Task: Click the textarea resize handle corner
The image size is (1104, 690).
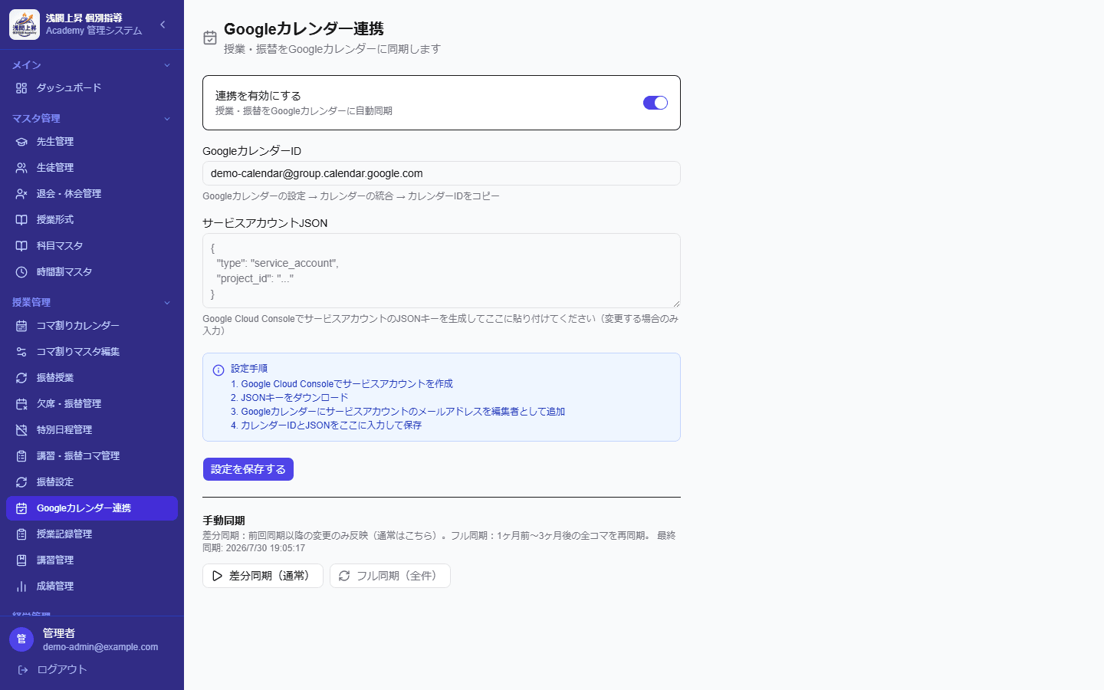Action: 676,304
